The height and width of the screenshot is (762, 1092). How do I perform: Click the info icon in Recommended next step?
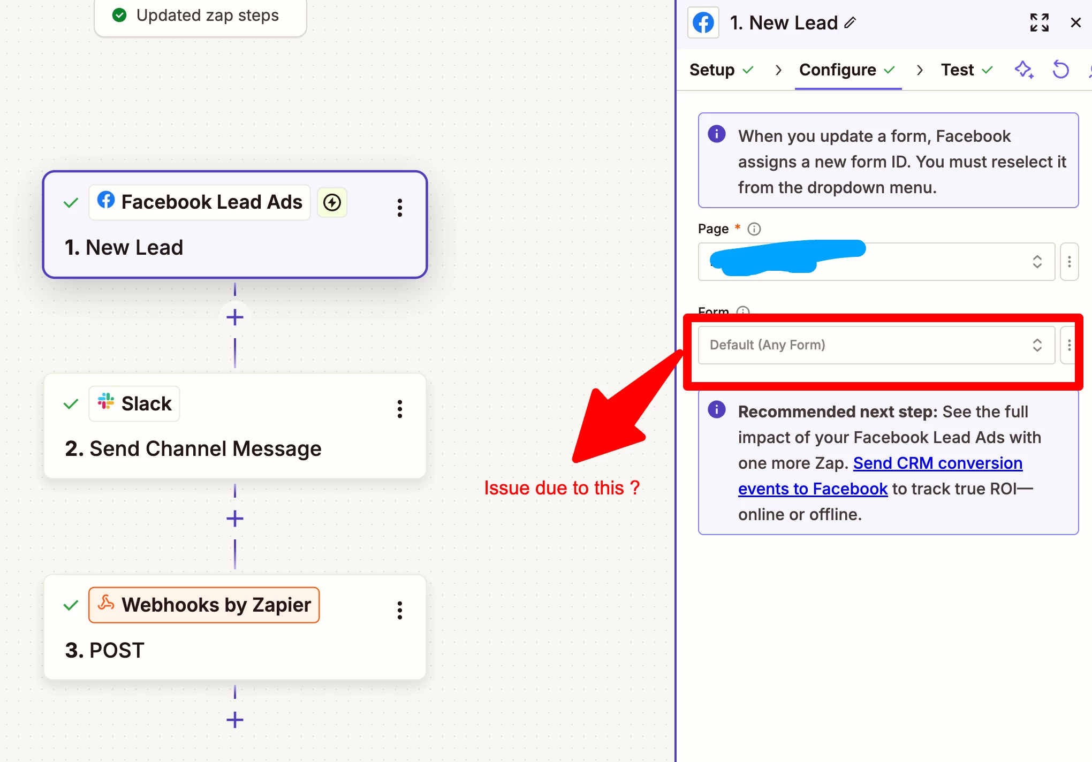pos(717,409)
